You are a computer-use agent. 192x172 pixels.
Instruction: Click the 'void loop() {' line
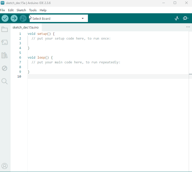[40, 58]
